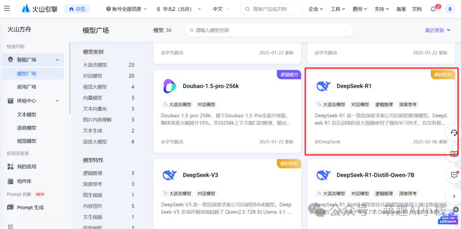Open the DeepSeek-R1-Distill-Qwen-7B model title

[x=376, y=175]
